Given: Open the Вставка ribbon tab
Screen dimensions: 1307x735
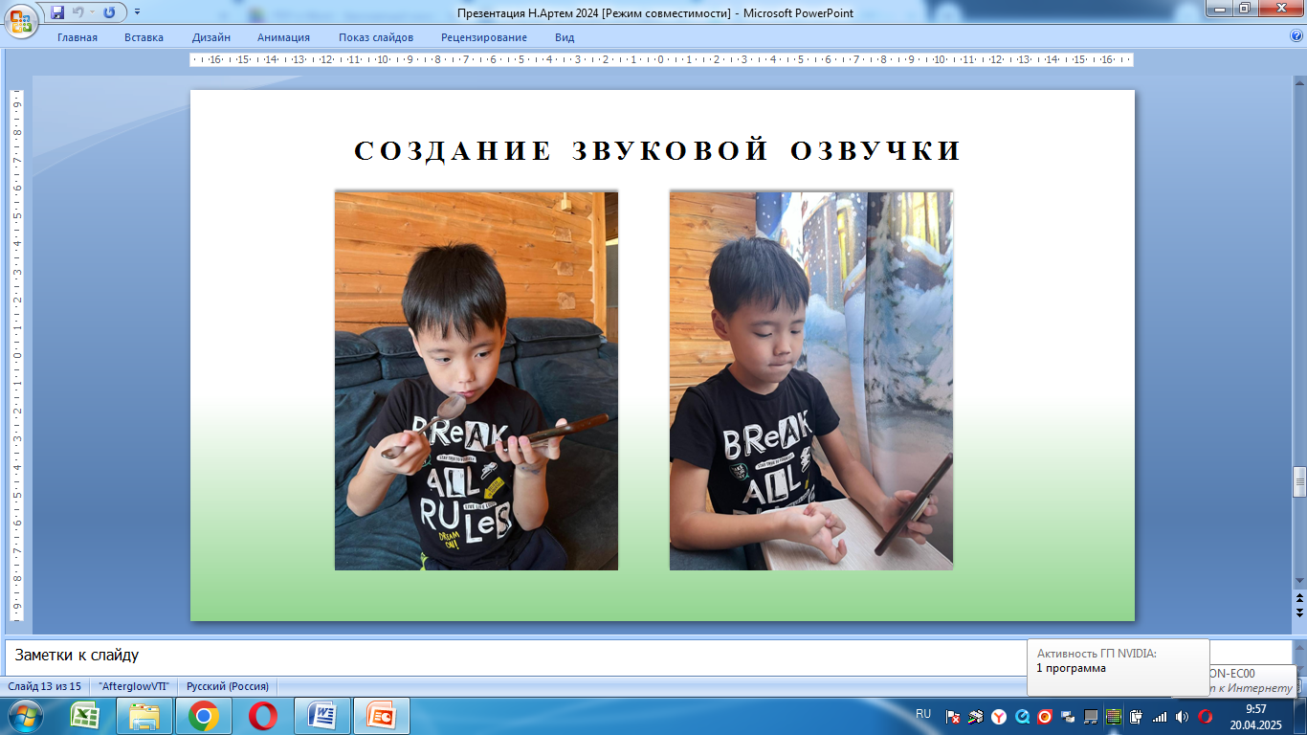Looking at the screenshot, I should (144, 37).
